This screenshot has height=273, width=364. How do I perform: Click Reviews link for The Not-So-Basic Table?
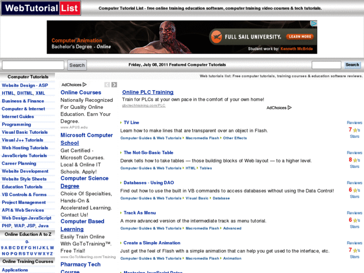coord(354,153)
